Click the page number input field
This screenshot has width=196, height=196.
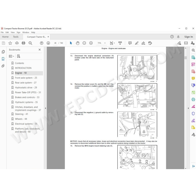[x=55, y=43]
